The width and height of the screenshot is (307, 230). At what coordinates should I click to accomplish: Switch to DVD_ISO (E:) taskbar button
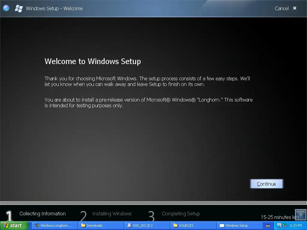click(147, 226)
